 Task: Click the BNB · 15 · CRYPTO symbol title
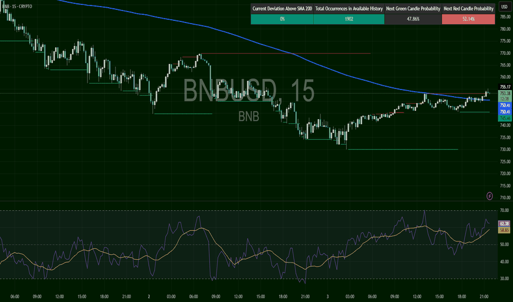point(17,7)
